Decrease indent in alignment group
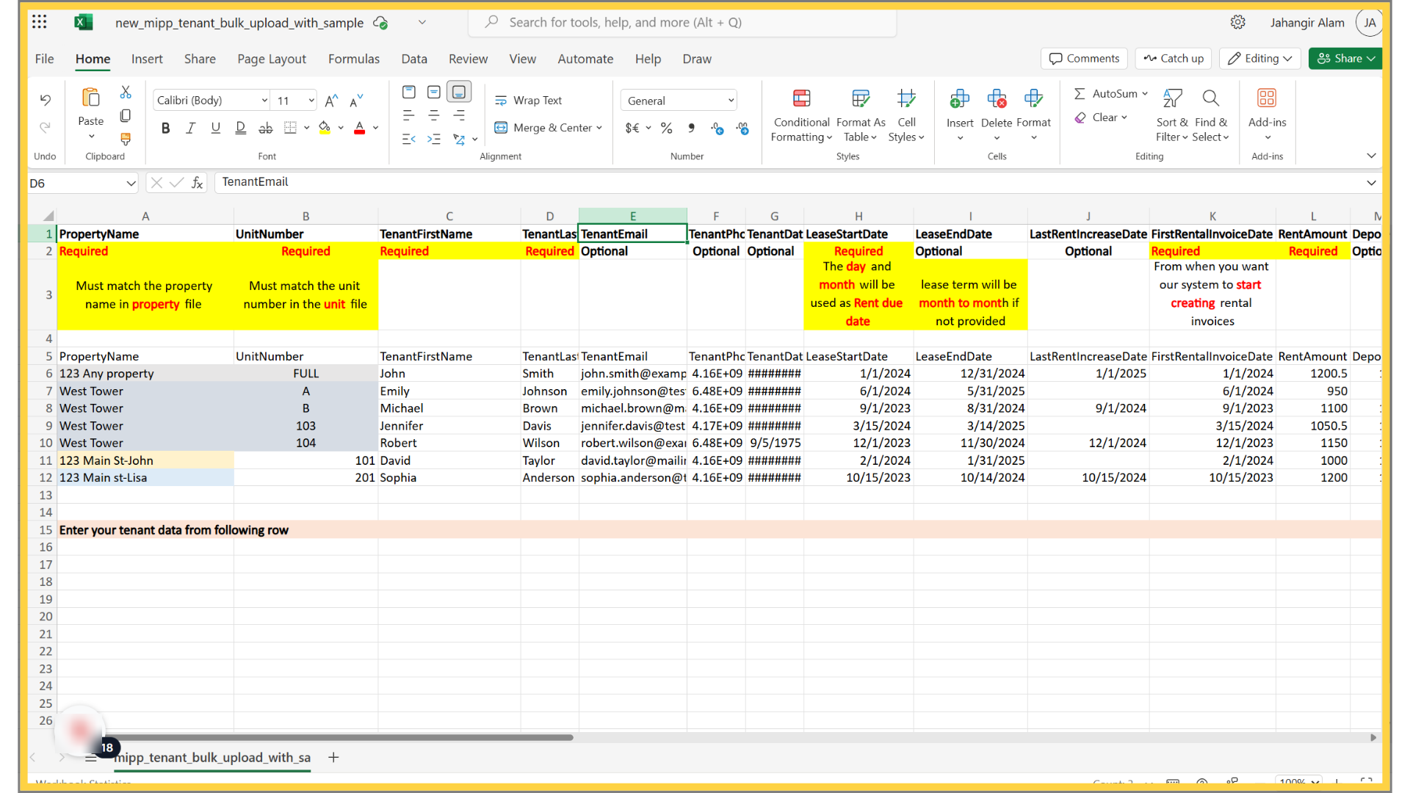The height and width of the screenshot is (793, 1410). (x=409, y=139)
